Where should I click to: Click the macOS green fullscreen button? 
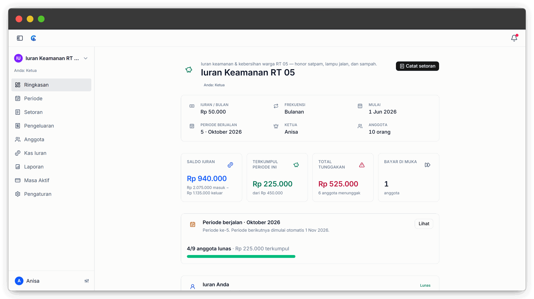(41, 19)
